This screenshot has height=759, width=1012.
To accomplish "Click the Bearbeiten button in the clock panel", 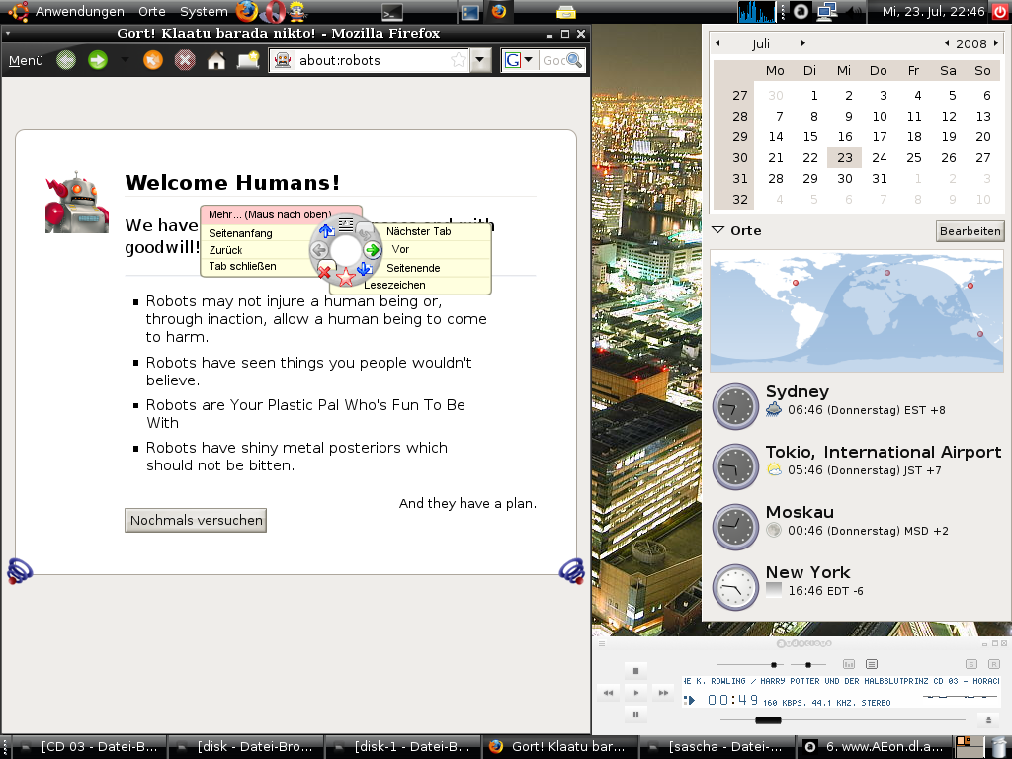I will coord(970,231).
